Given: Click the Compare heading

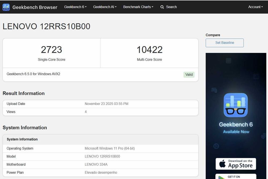Looking at the screenshot, I should (x=213, y=35).
